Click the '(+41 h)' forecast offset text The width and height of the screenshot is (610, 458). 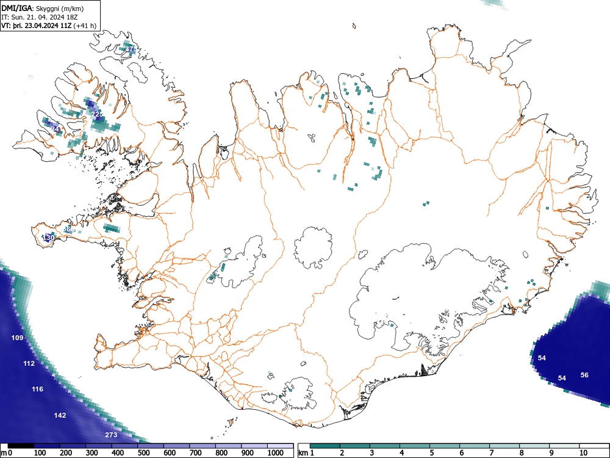[x=84, y=26]
